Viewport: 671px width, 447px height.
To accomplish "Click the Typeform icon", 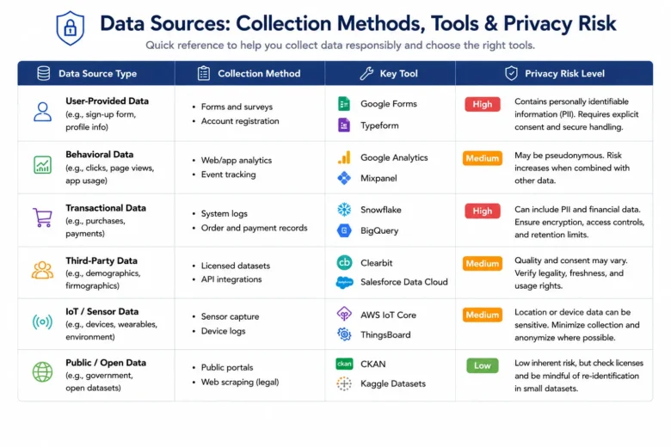I will [x=344, y=126].
